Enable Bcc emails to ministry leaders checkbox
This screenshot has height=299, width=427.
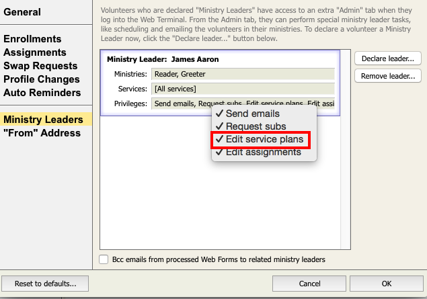pos(104,259)
